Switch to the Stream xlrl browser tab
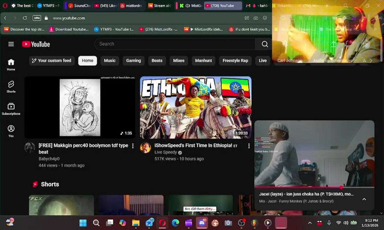This screenshot has height=230, width=384. (x=160, y=6)
